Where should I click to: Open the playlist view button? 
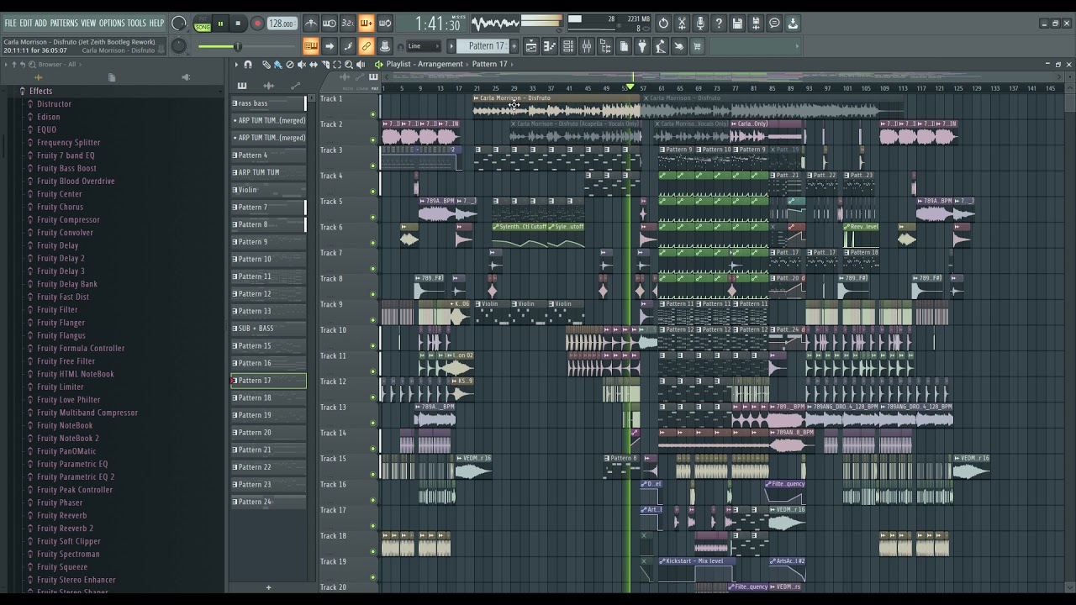[531, 46]
